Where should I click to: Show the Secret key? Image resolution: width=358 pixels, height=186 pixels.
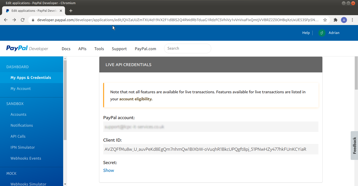109,170
